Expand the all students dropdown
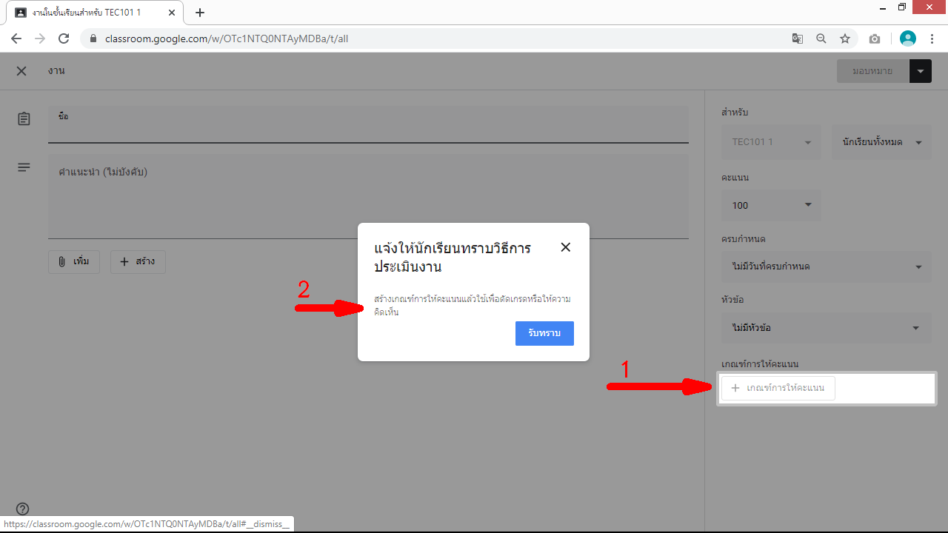This screenshot has height=533, width=948. click(x=881, y=142)
